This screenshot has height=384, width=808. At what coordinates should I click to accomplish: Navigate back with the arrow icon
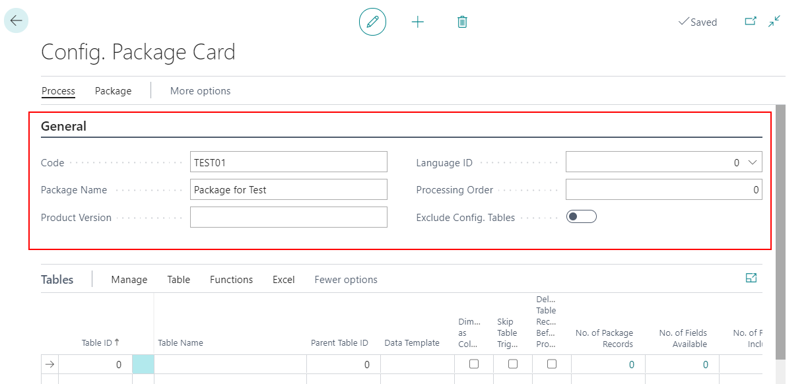(15, 20)
